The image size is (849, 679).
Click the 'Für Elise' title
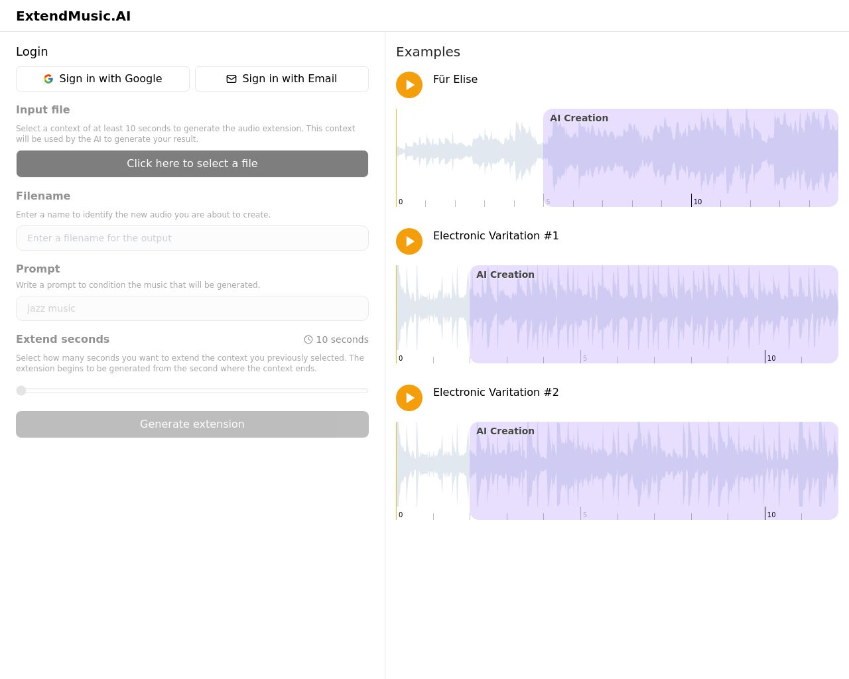(x=455, y=79)
